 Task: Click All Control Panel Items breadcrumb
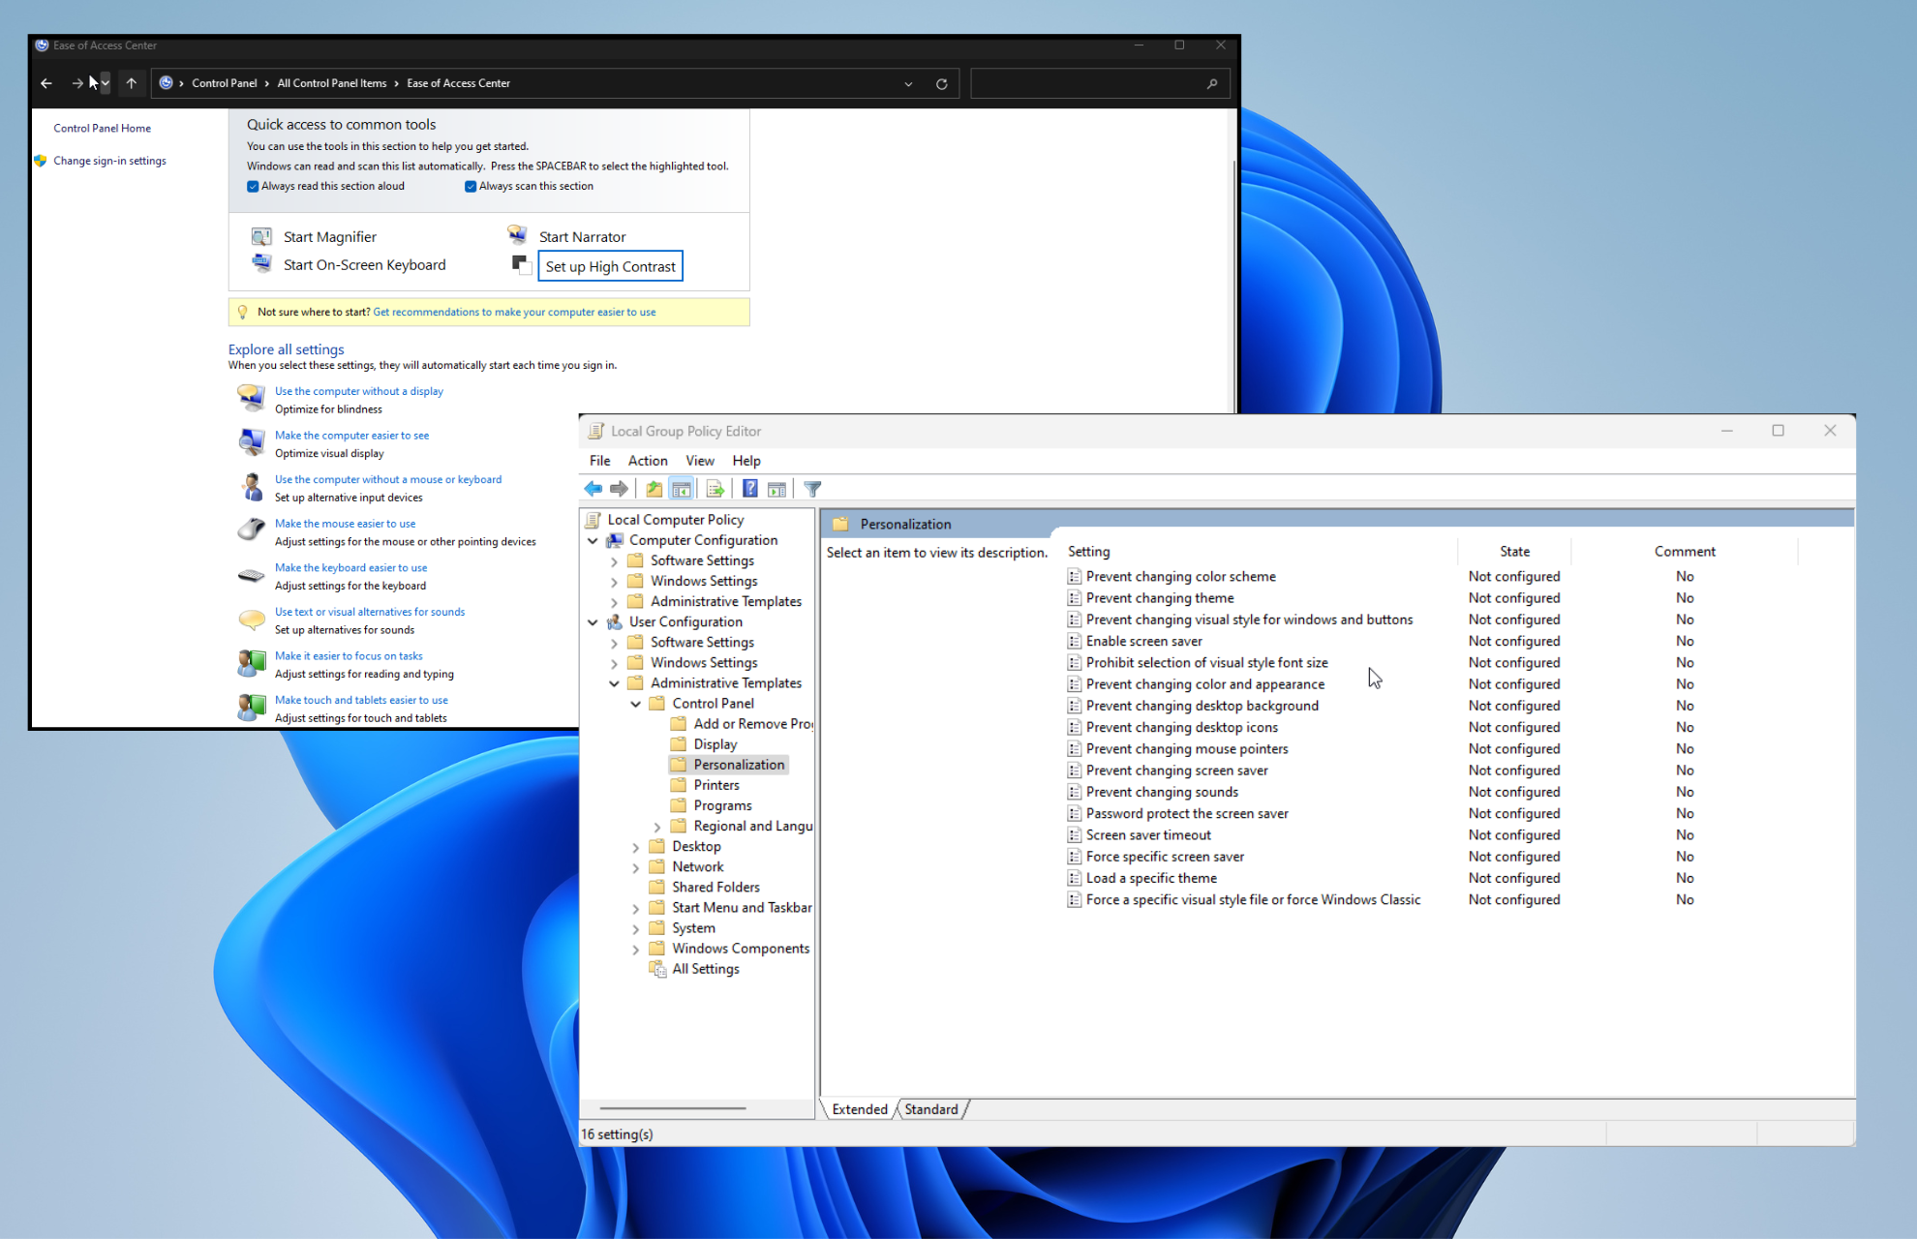tap(332, 83)
